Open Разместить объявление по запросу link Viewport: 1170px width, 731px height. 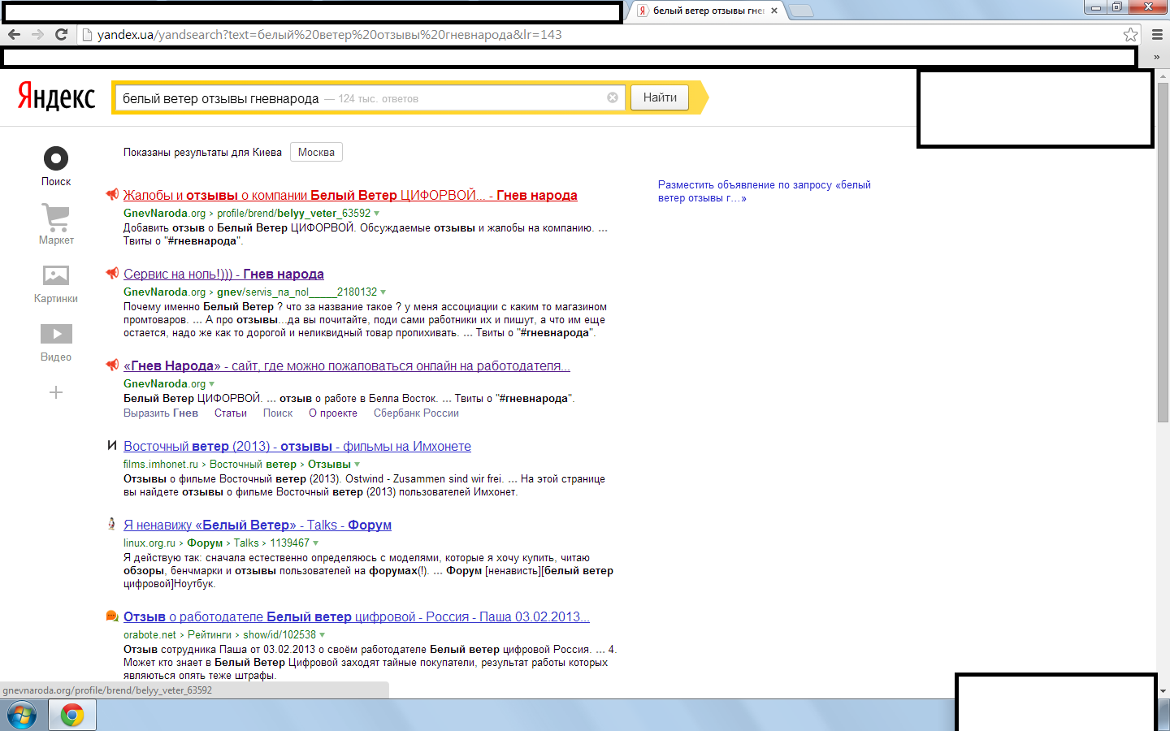click(765, 191)
